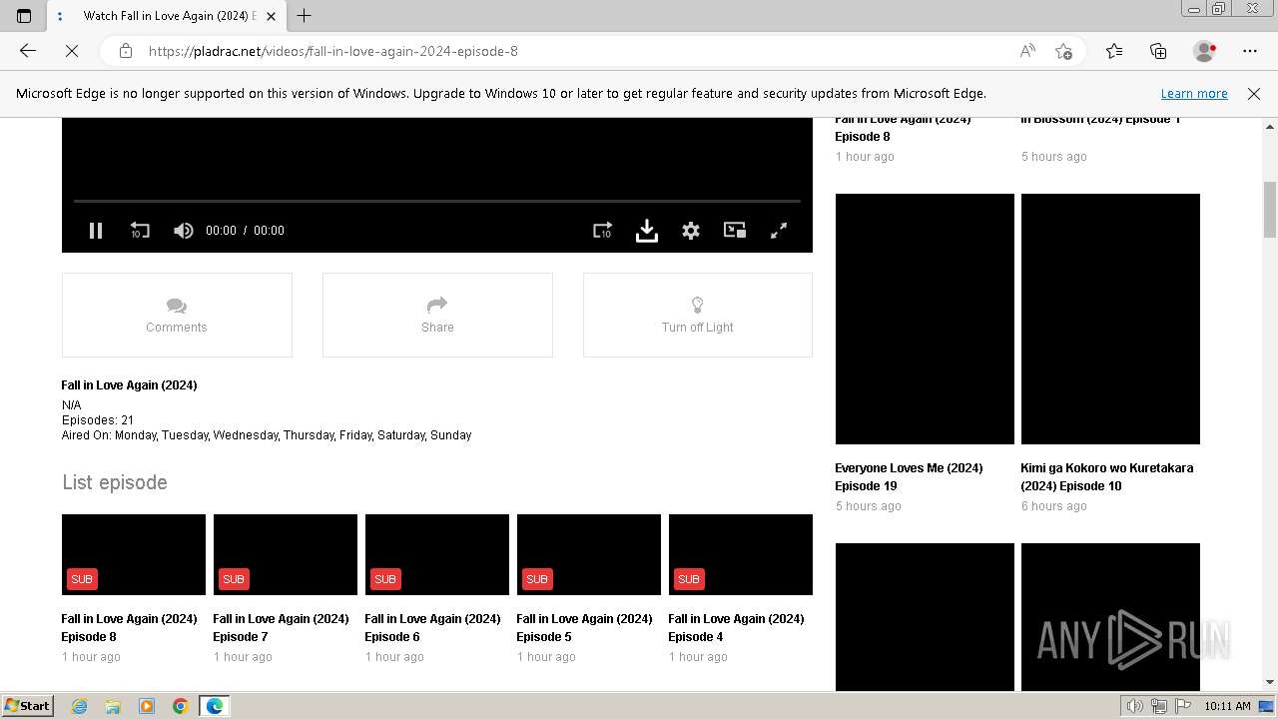This screenshot has width=1278, height=719.
Task: Enter fullscreen video mode
Action: coord(779,231)
